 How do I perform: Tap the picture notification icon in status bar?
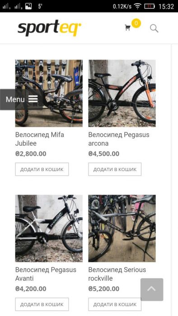point(28,6)
